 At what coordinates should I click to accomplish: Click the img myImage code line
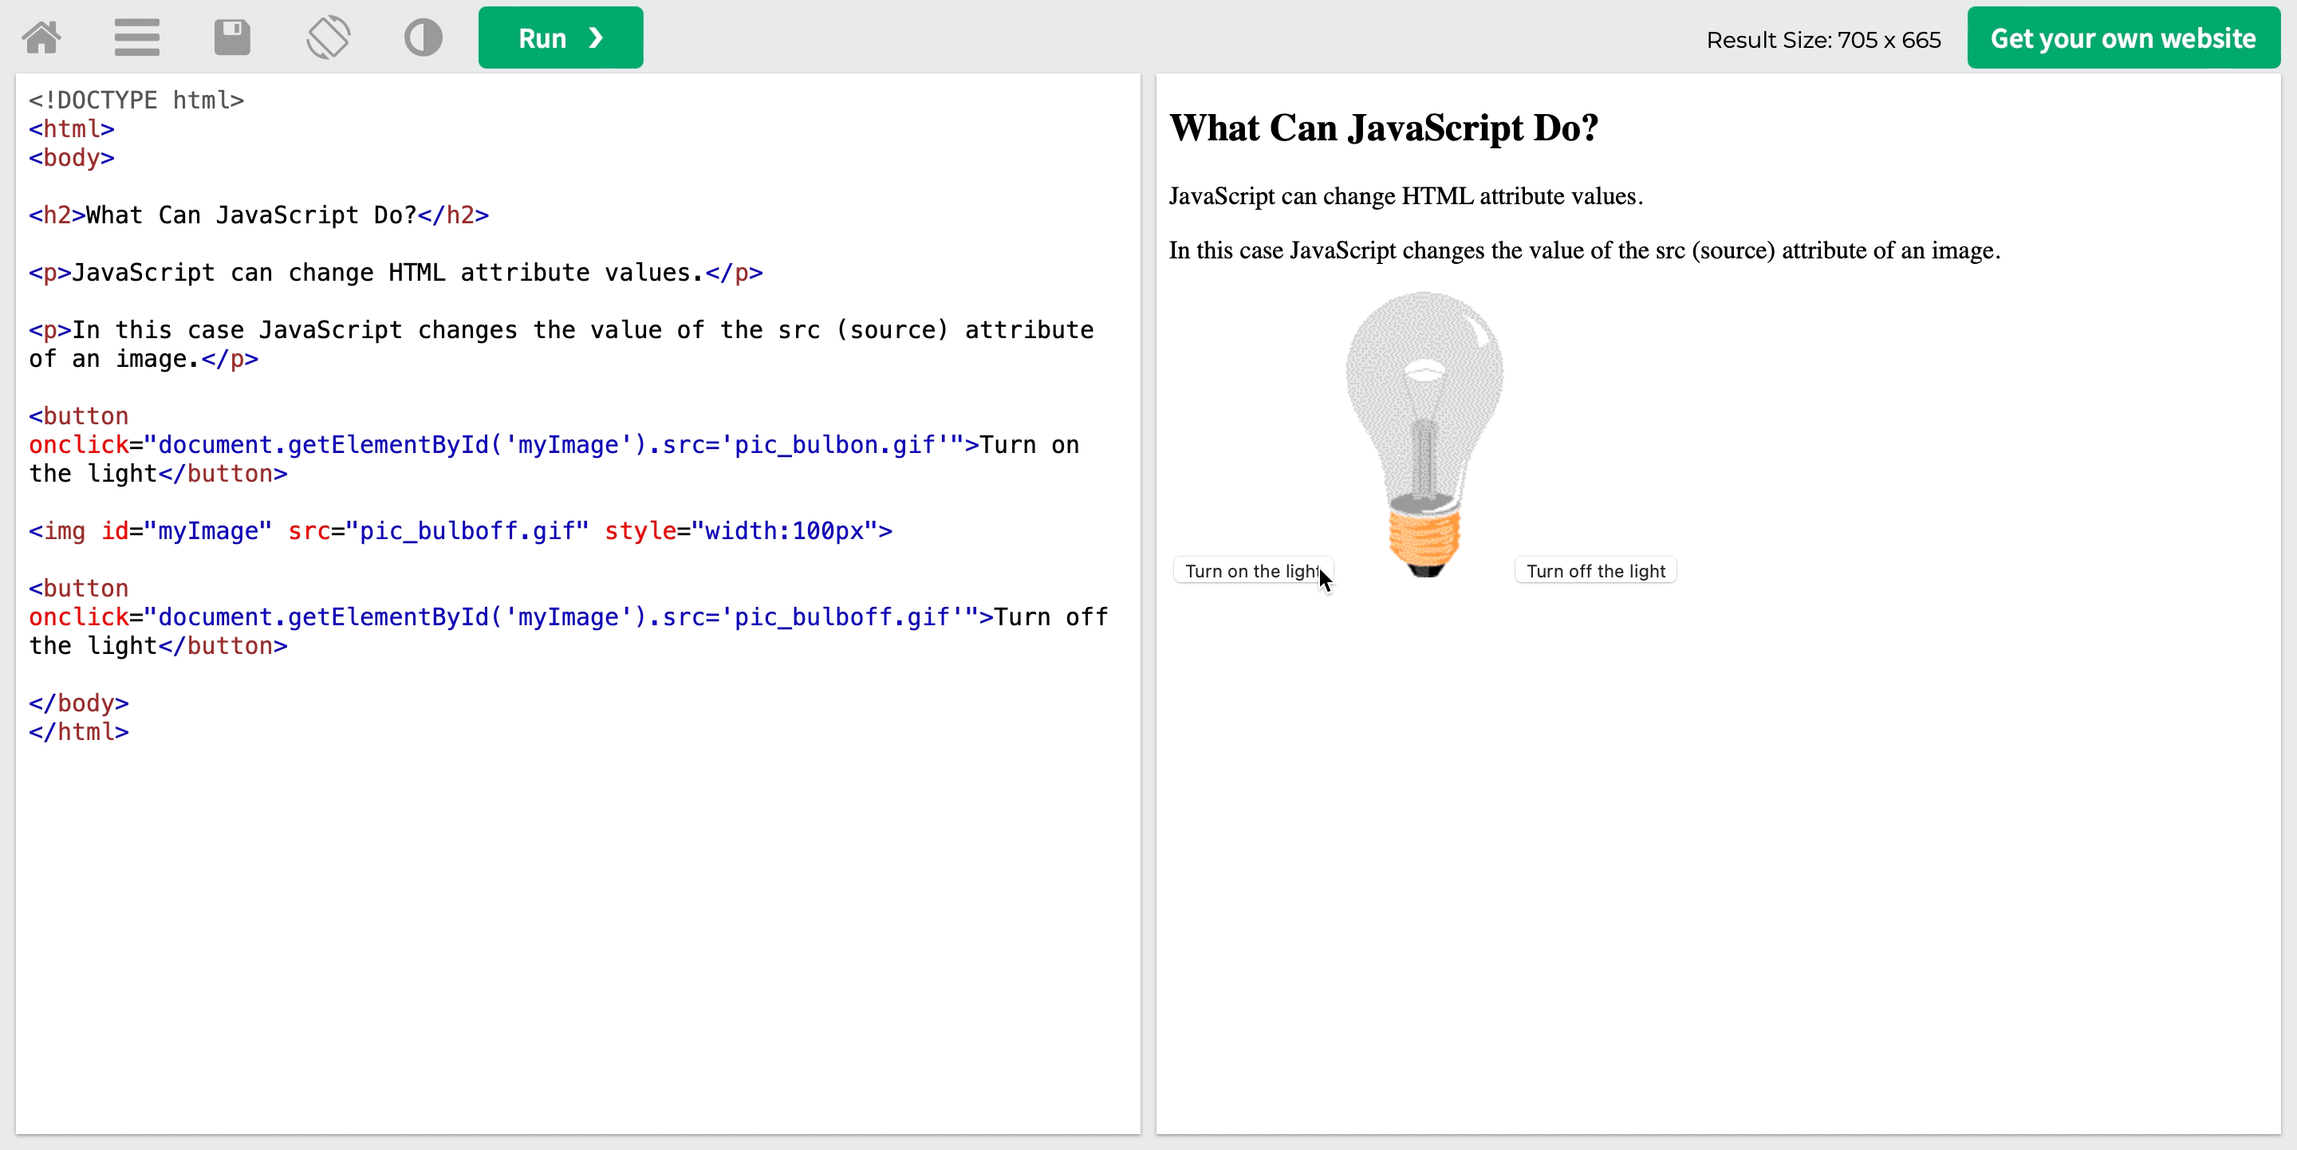(460, 531)
